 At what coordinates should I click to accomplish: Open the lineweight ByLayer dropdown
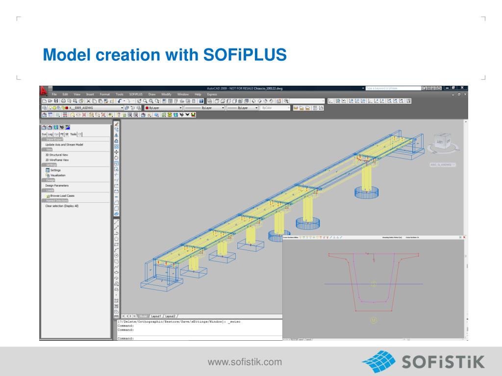(x=242, y=108)
